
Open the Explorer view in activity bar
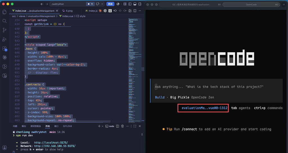[4, 12]
